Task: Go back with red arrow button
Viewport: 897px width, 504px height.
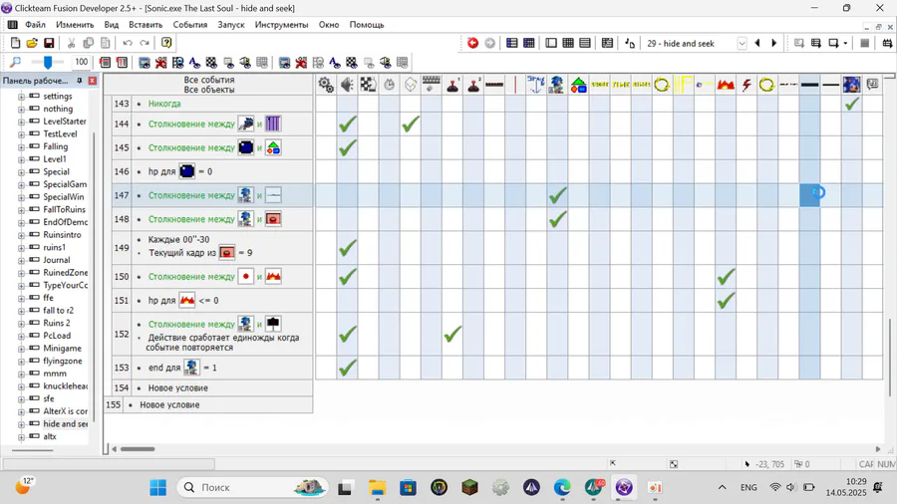Action: (x=472, y=43)
